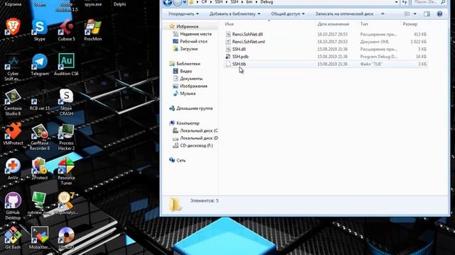Select the SSH.dll file
Screen dimensions: 455x255
click(326, 49)
